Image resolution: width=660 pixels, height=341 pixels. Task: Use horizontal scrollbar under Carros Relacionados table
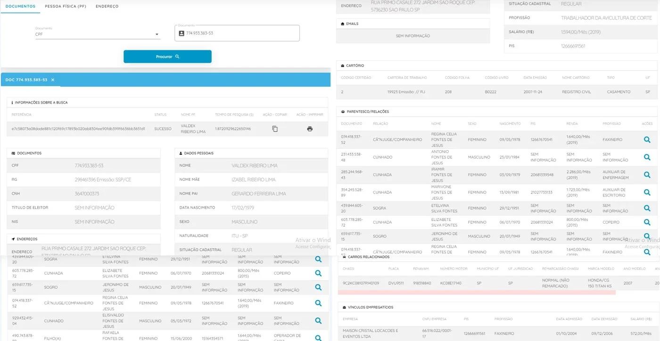click(x=477, y=292)
